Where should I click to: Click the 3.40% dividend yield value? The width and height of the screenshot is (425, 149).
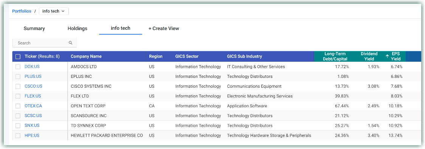pos(374,135)
